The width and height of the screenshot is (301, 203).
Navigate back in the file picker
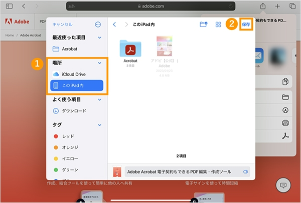[x=114, y=24]
